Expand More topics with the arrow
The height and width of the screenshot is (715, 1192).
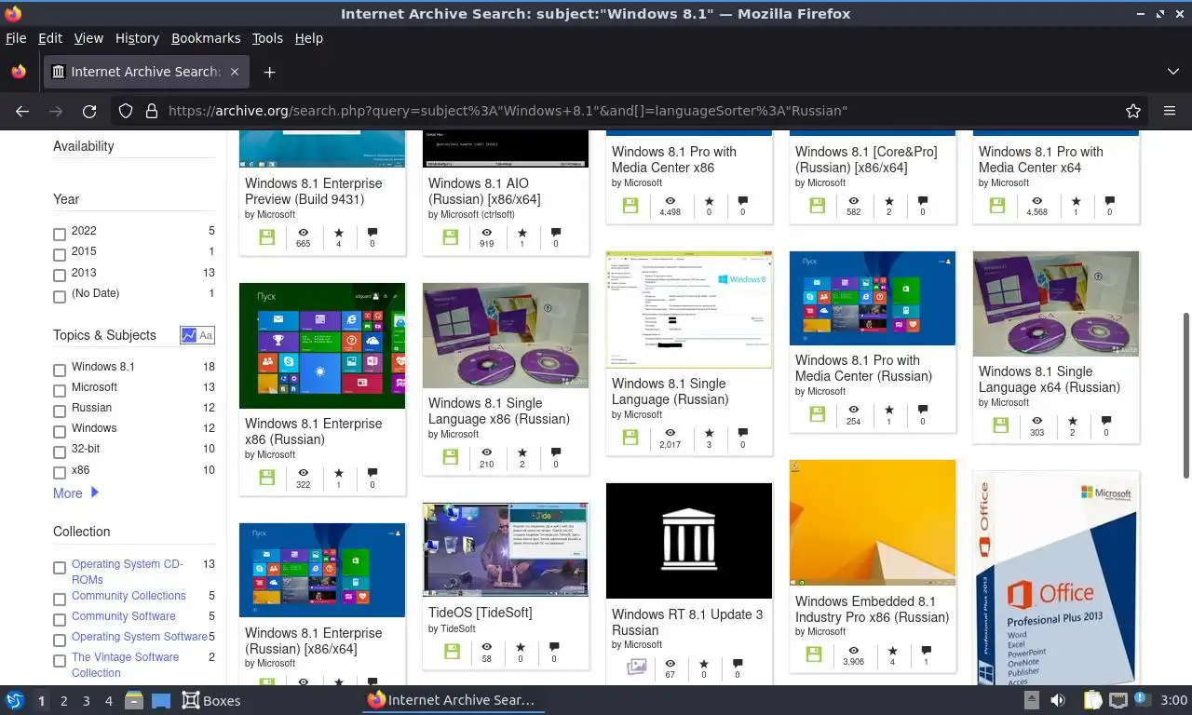(x=94, y=492)
